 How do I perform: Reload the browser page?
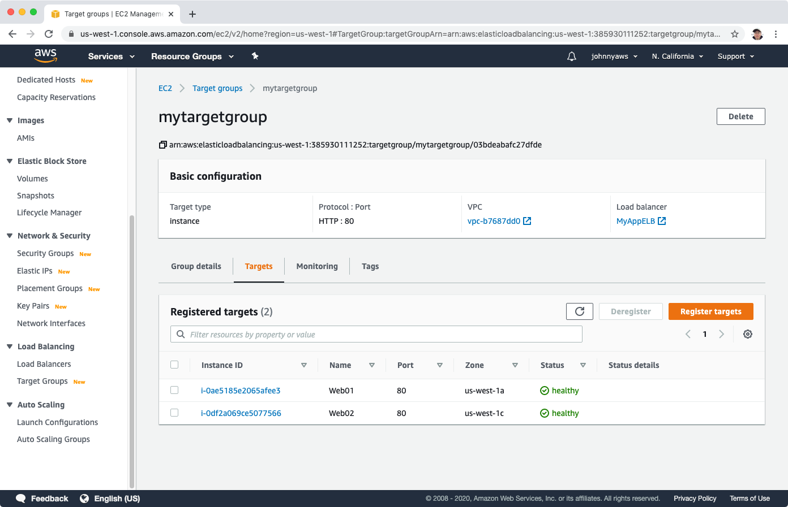49,34
